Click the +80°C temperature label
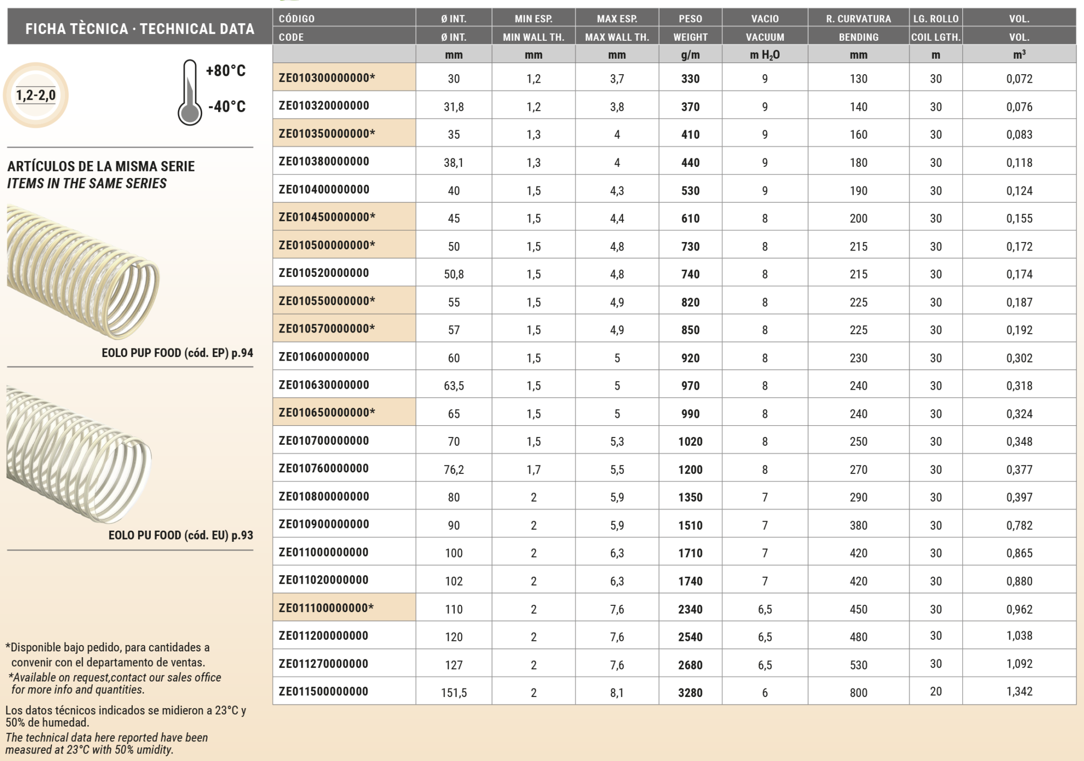This screenshot has width=1084, height=761. coord(225,71)
